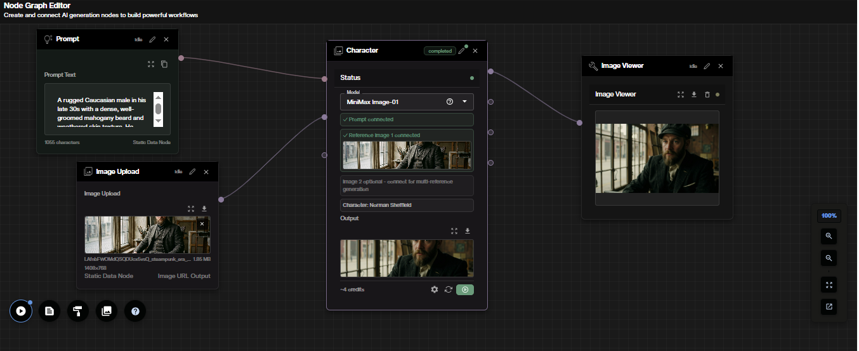Click the Image Upload node output connector
Image resolution: width=859 pixels, height=351 pixels.
[x=221, y=200]
